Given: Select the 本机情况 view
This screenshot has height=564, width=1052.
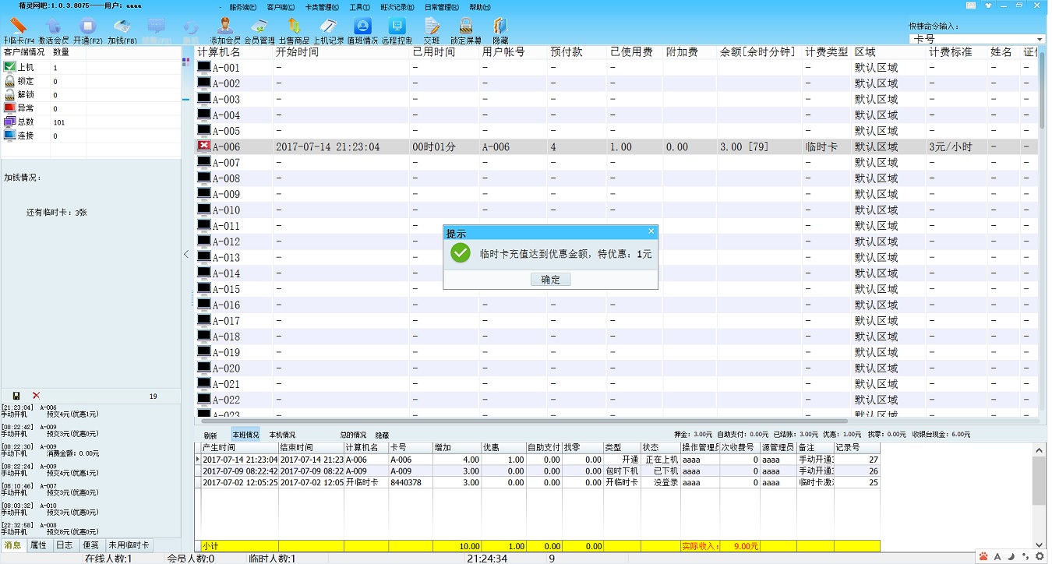Looking at the screenshot, I should tap(282, 435).
